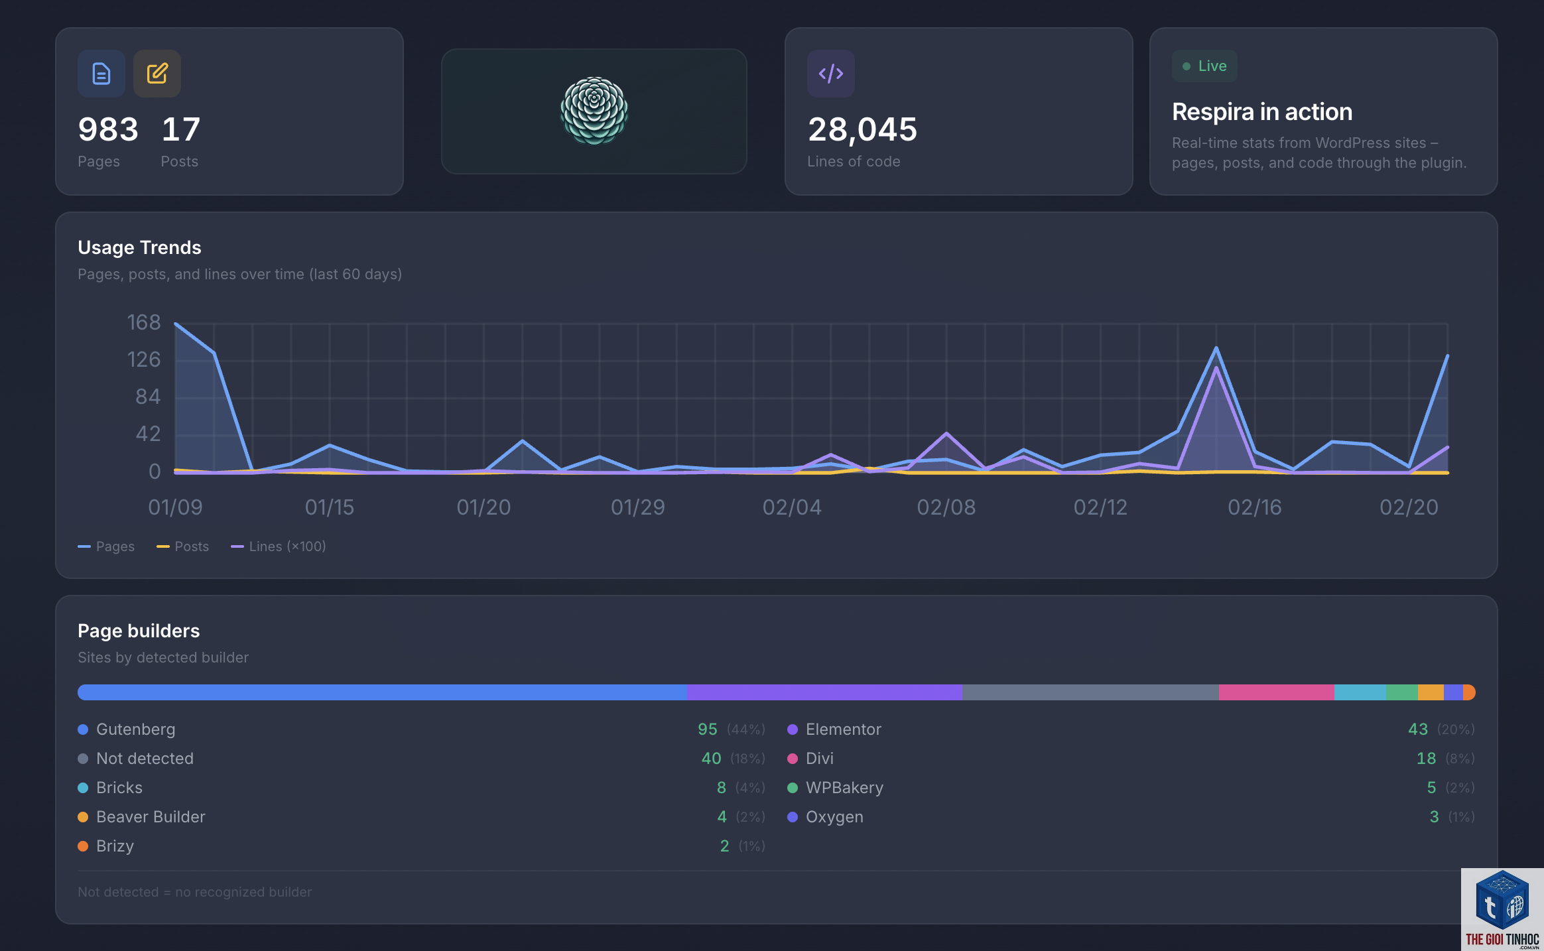This screenshot has width=1544, height=951.
Task: Click the WPBakery legend row
Action: (1131, 788)
